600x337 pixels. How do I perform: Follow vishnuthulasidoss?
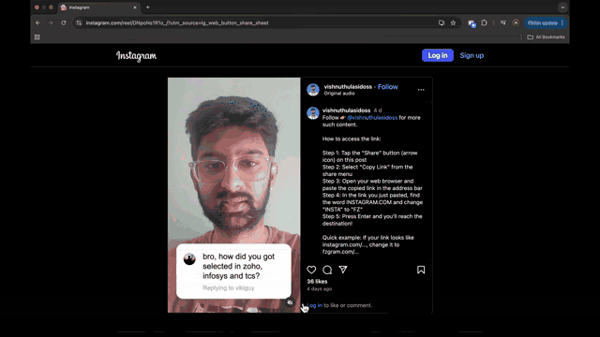[x=387, y=87]
